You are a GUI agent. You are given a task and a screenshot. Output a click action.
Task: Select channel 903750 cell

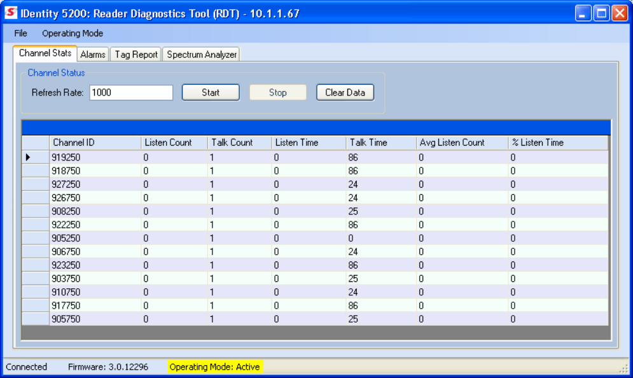95,279
